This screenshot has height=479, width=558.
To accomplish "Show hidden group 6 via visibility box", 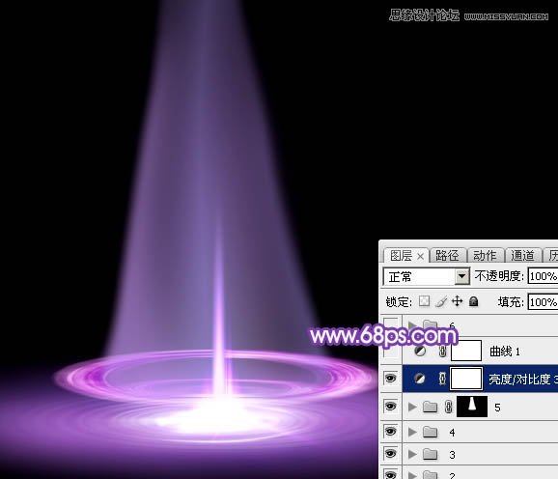I will [x=390, y=324].
